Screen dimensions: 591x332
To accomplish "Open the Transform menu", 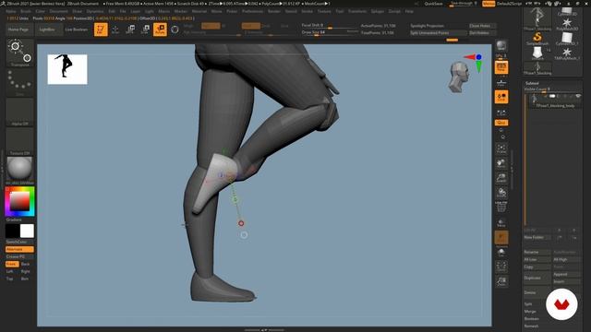I will pos(357,11).
